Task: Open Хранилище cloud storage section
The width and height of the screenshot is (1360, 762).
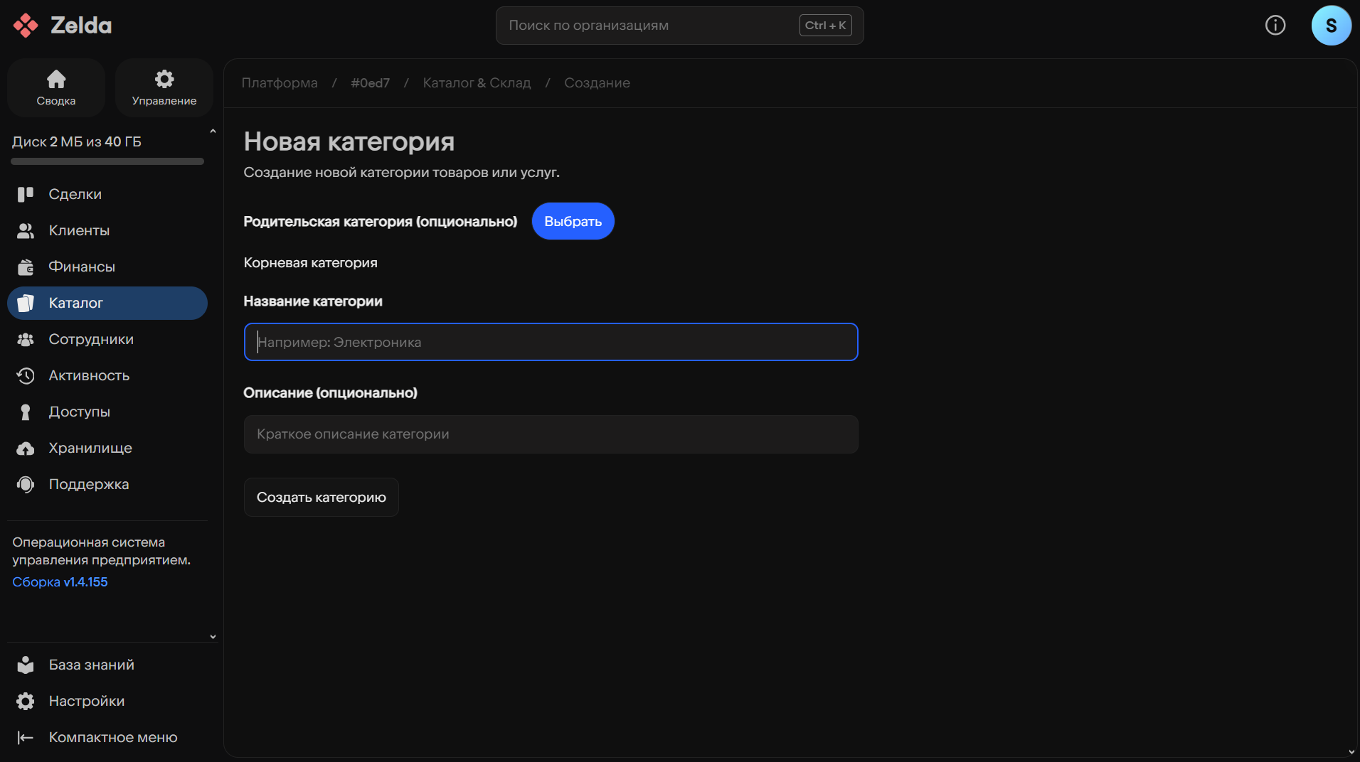Action: pos(90,448)
